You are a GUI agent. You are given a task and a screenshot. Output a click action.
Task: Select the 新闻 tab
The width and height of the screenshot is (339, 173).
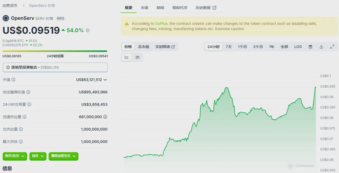160,8
